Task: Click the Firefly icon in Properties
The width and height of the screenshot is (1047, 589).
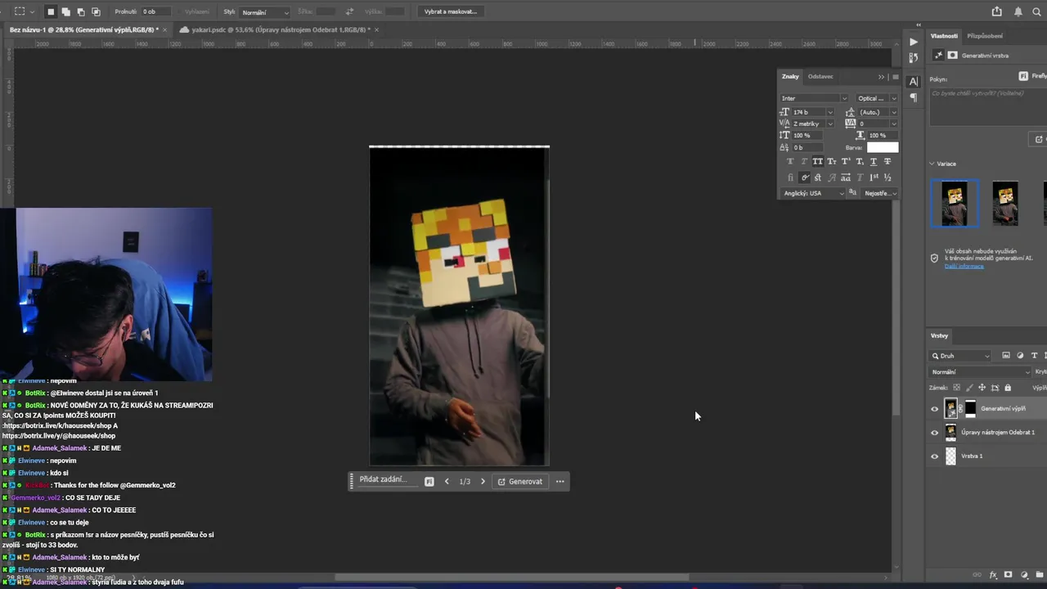Action: tap(1023, 75)
